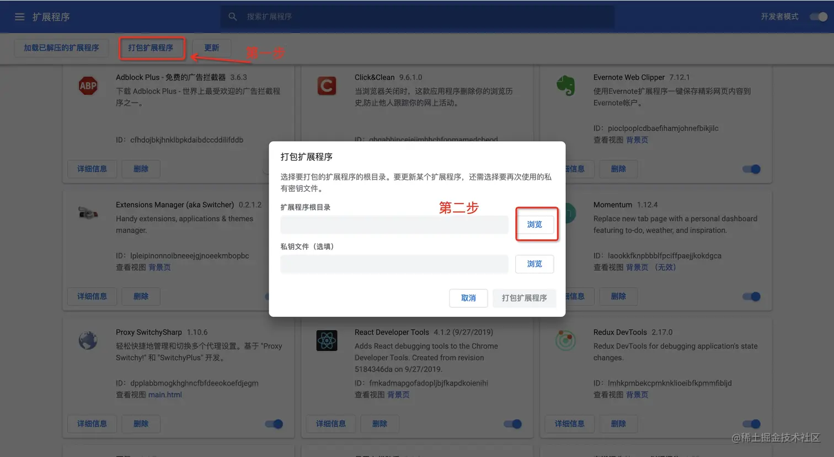Disable React Developer Tools toggle
Screen dimensions: 834x457
(x=512, y=424)
